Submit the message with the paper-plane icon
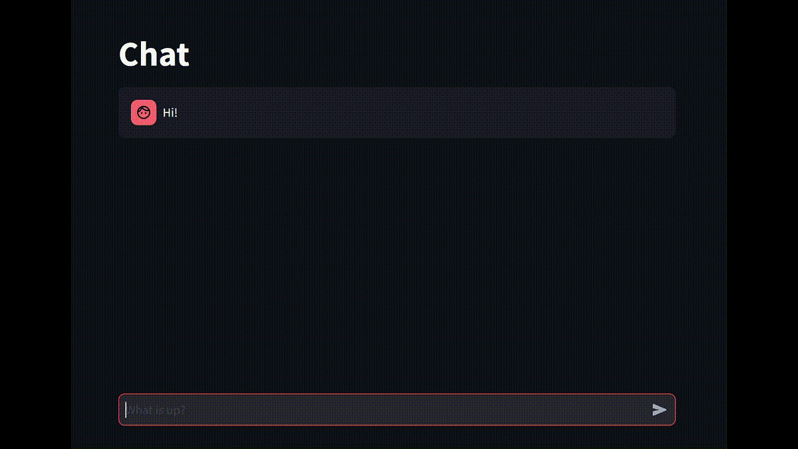The height and width of the screenshot is (449, 798). click(659, 410)
